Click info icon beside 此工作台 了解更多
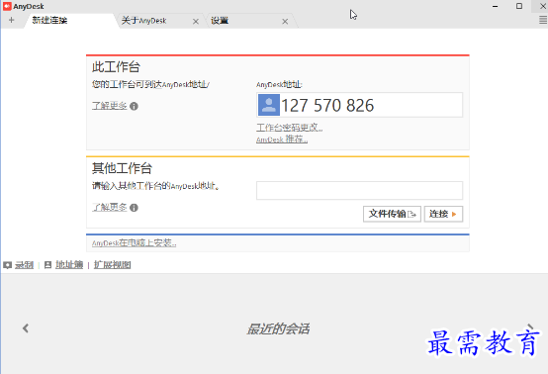 (134, 106)
